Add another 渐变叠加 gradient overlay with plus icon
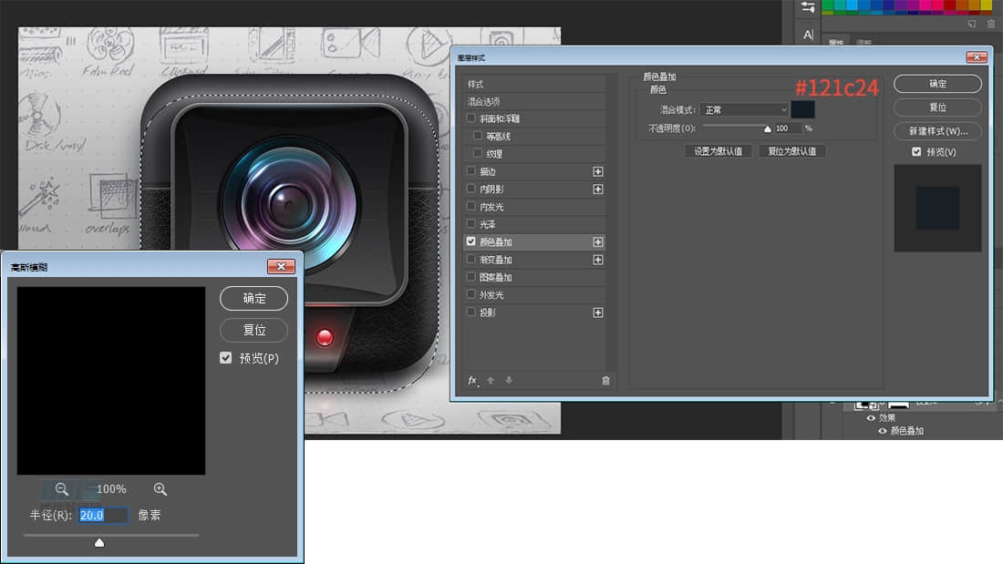 [598, 260]
